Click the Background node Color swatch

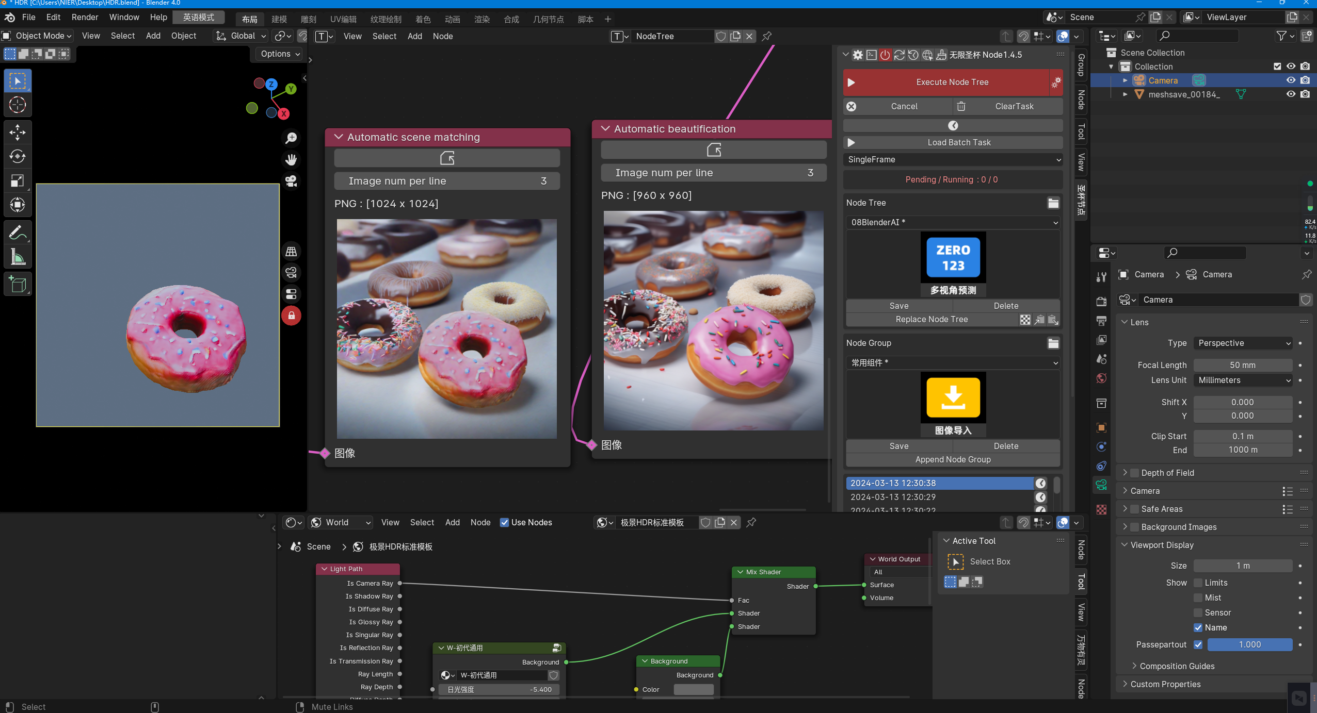click(x=694, y=690)
